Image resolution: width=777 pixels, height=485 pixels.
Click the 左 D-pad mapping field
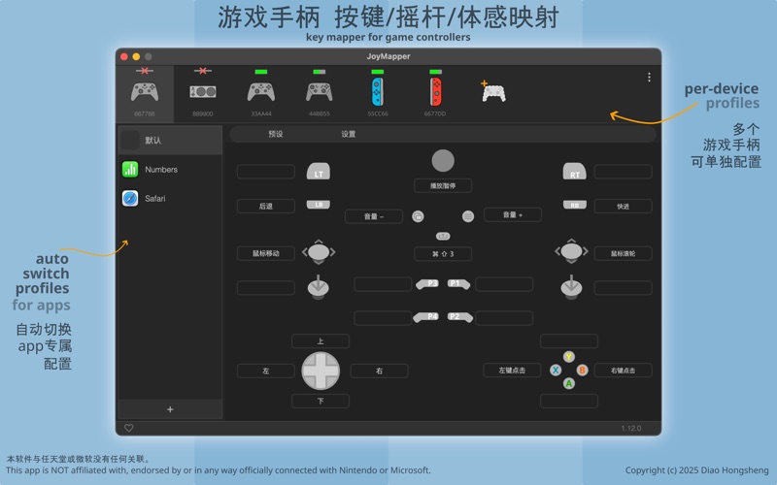click(x=265, y=371)
